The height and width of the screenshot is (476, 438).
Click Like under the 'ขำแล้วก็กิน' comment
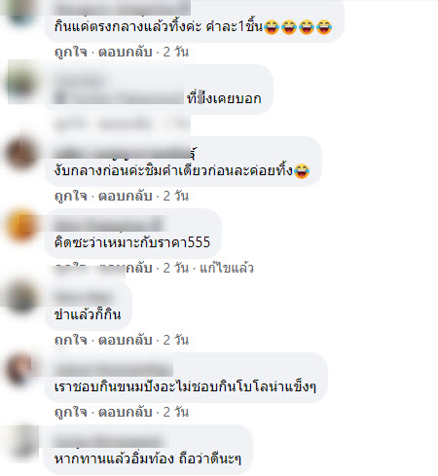pyautogui.click(x=71, y=340)
